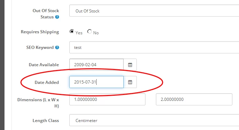This screenshot has width=239, height=130.
Task: Click SEO Keyword help icon
Action: pyautogui.click(x=57, y=47)
